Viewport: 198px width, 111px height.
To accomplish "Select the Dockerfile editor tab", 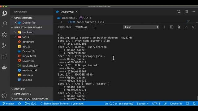I will [67, 12].
